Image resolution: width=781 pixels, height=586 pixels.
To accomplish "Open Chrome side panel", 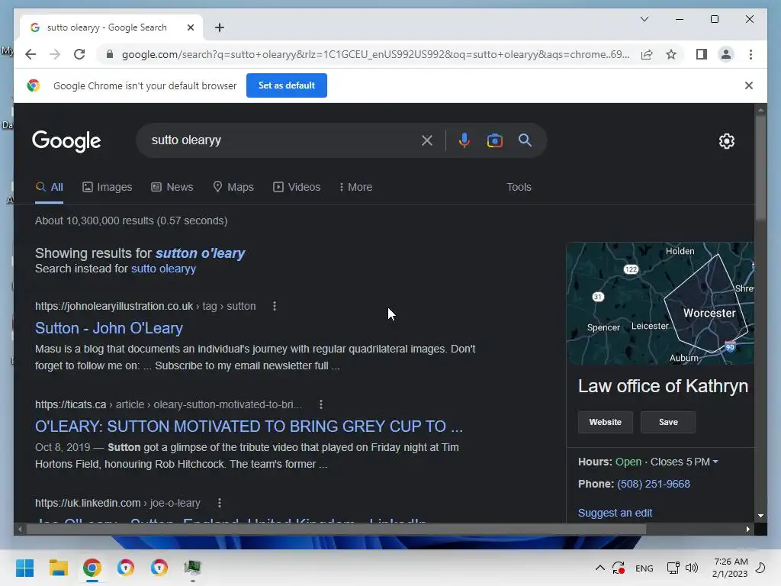I will [x=702, y=54].
